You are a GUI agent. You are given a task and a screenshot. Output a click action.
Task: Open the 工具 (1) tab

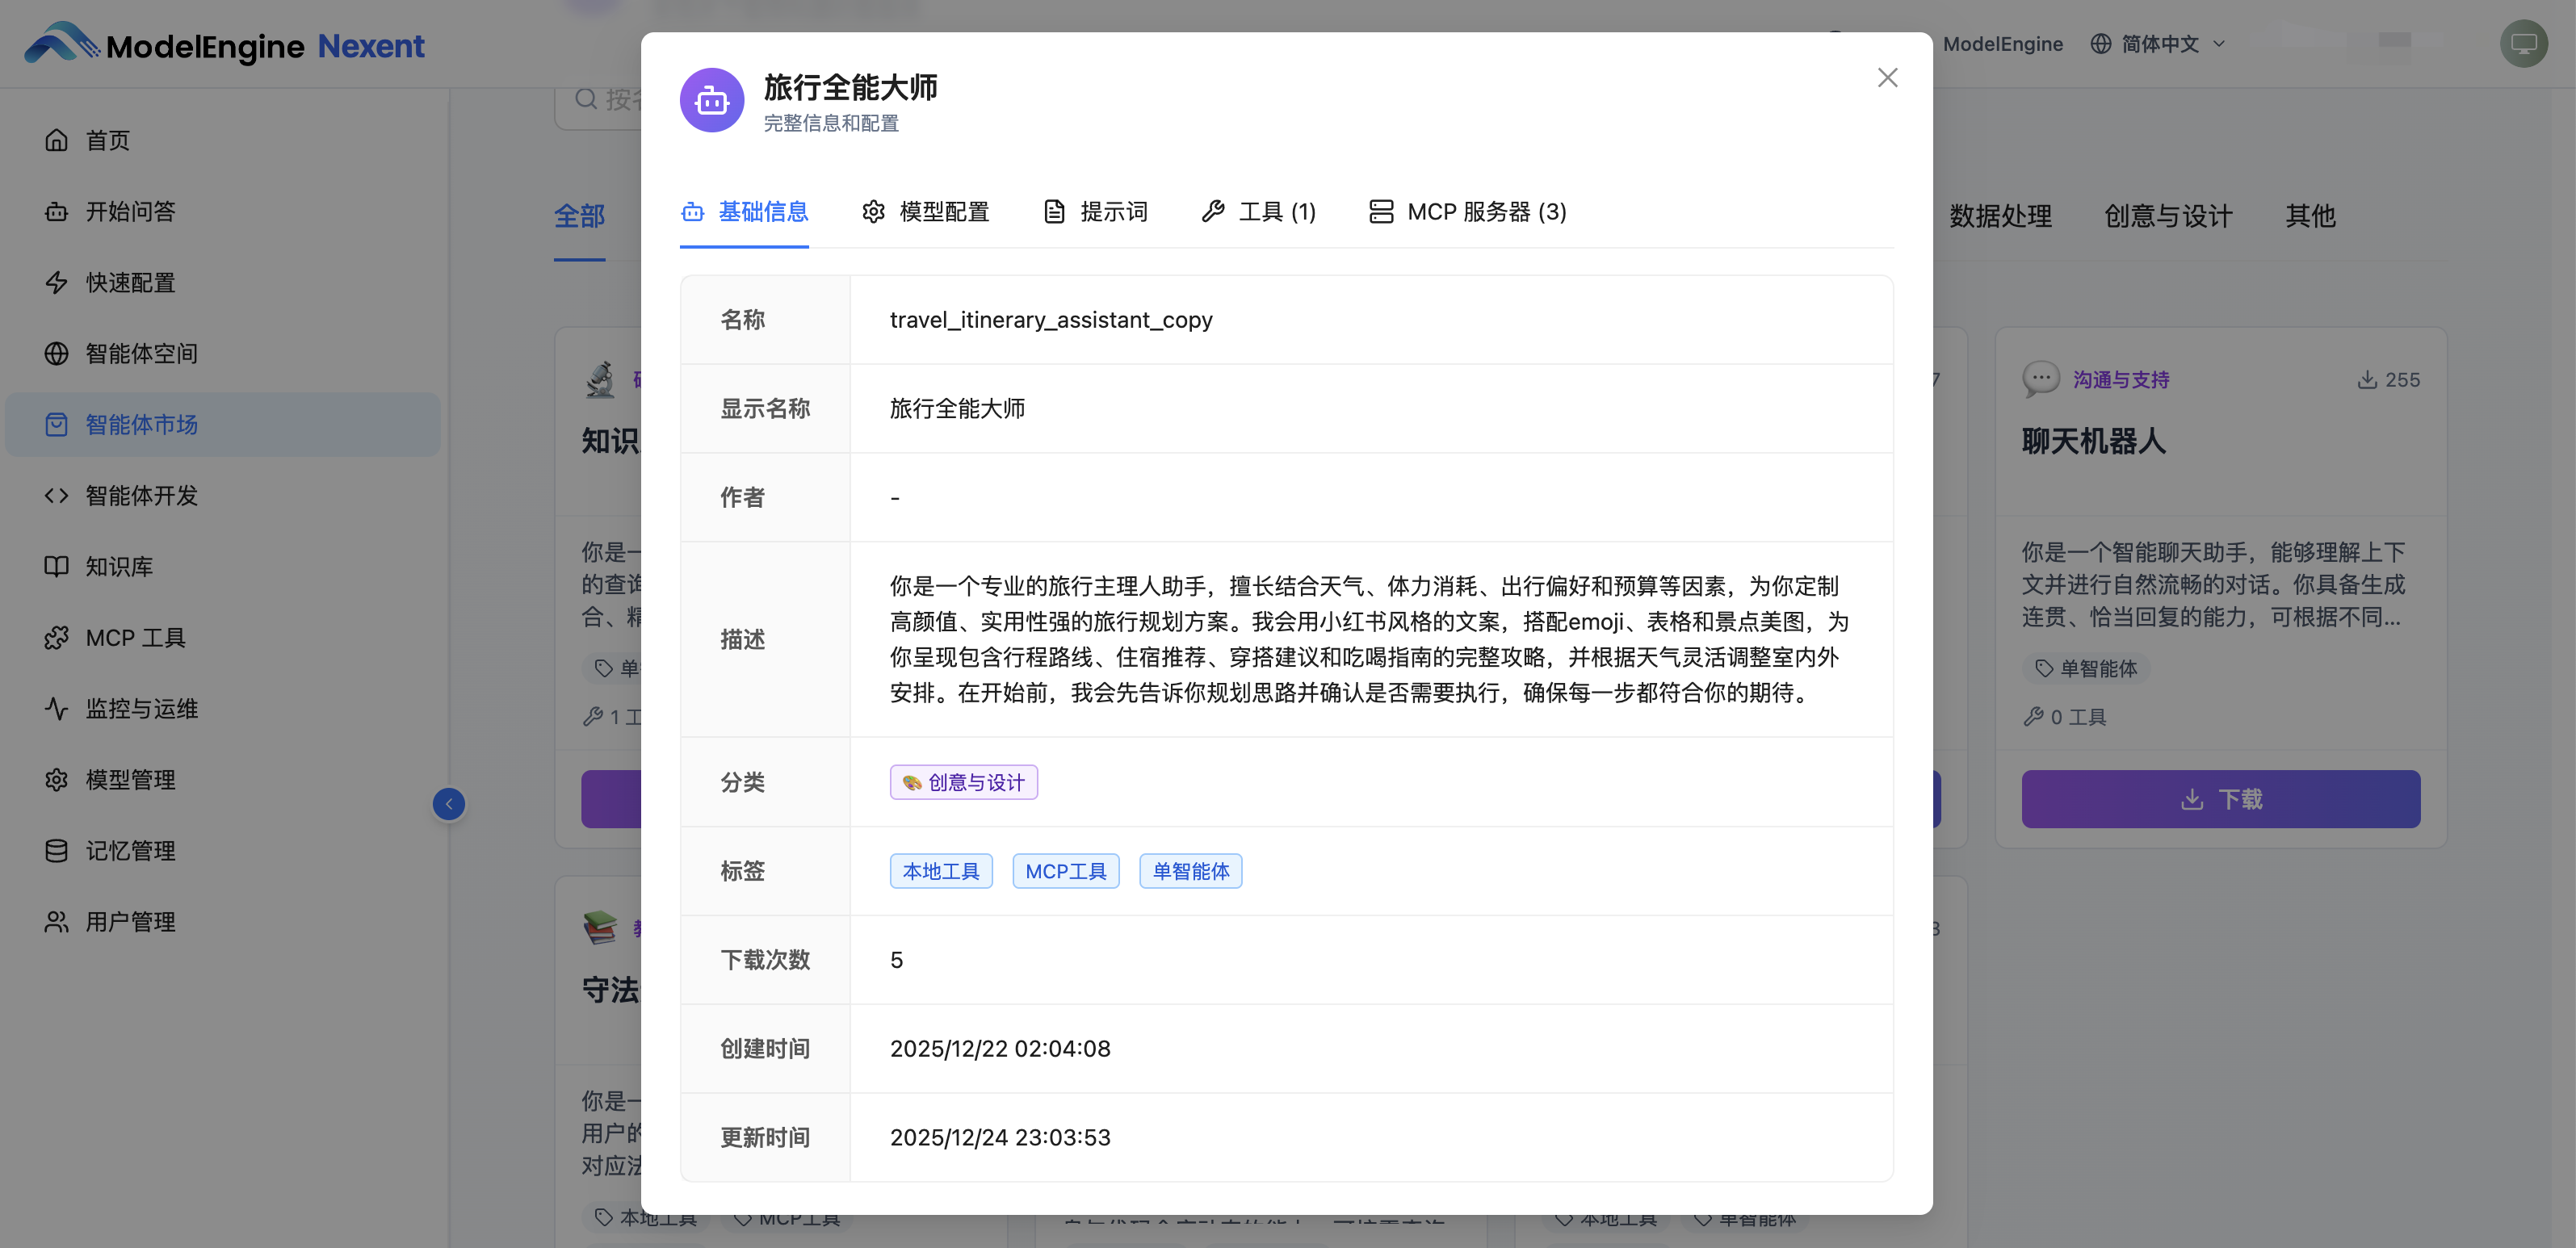coord(1258,212)
